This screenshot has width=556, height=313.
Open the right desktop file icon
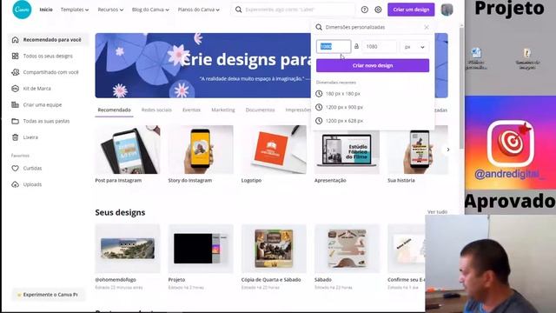(x=527, y=58)
